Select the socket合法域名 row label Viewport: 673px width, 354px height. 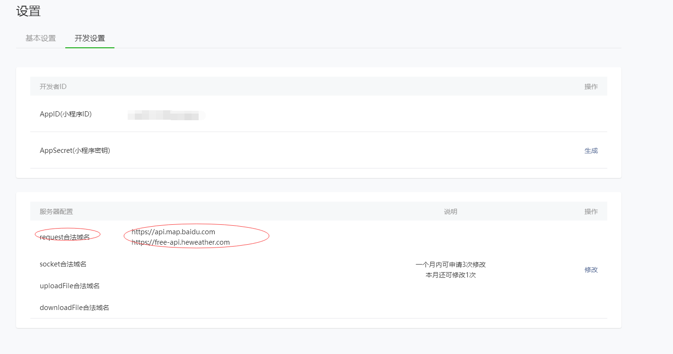[x=63, y=264]
